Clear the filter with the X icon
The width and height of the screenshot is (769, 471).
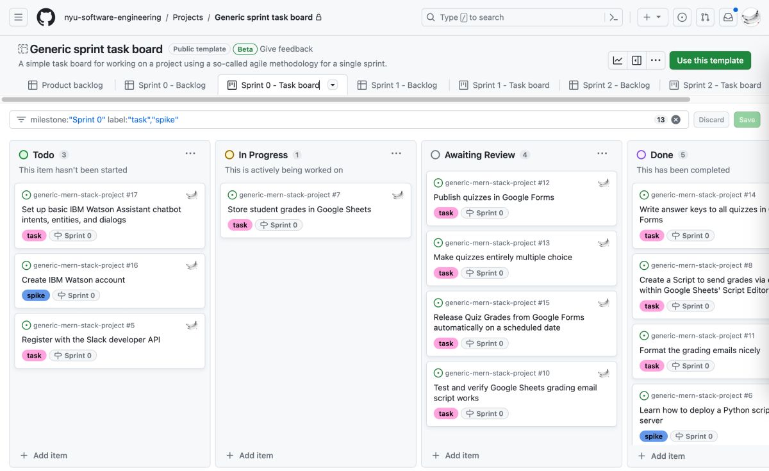(675, 120)
